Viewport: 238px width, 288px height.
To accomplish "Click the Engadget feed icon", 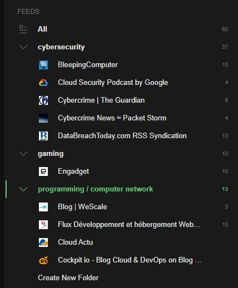I will [43, 171].
